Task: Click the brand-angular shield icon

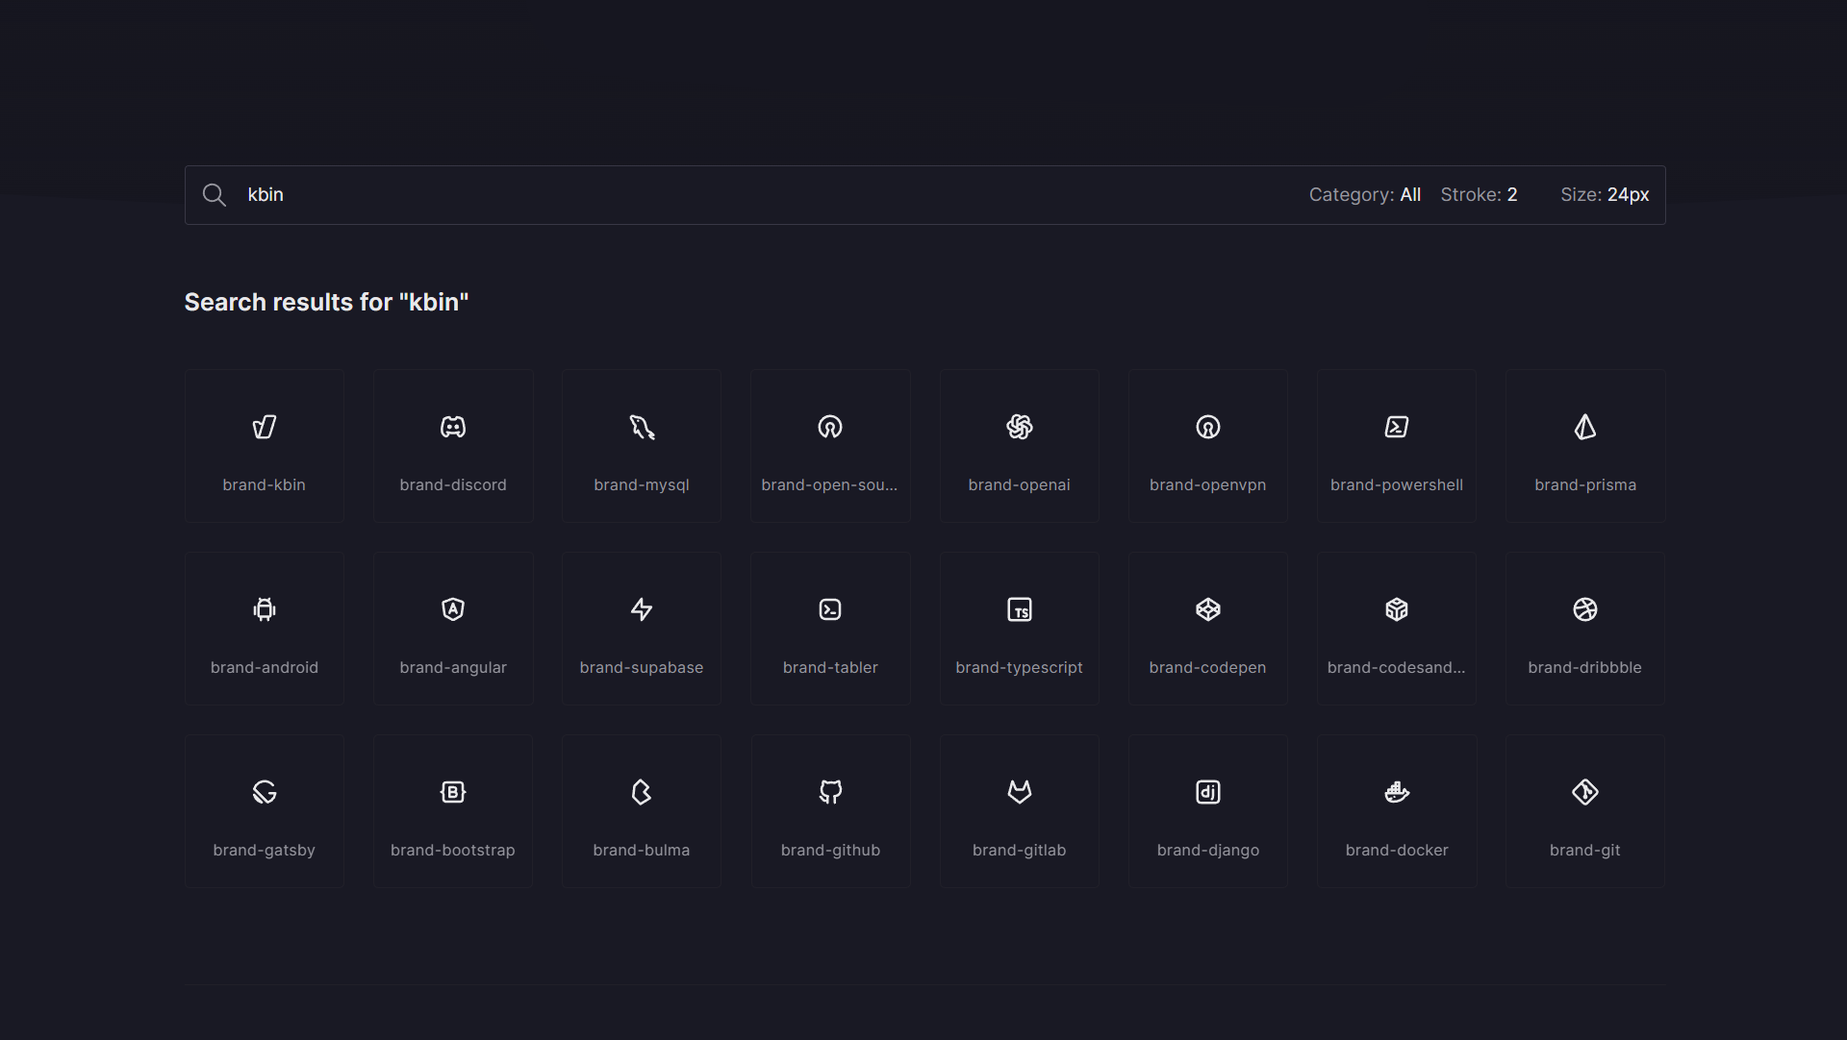Action: (x=453, y=609)
